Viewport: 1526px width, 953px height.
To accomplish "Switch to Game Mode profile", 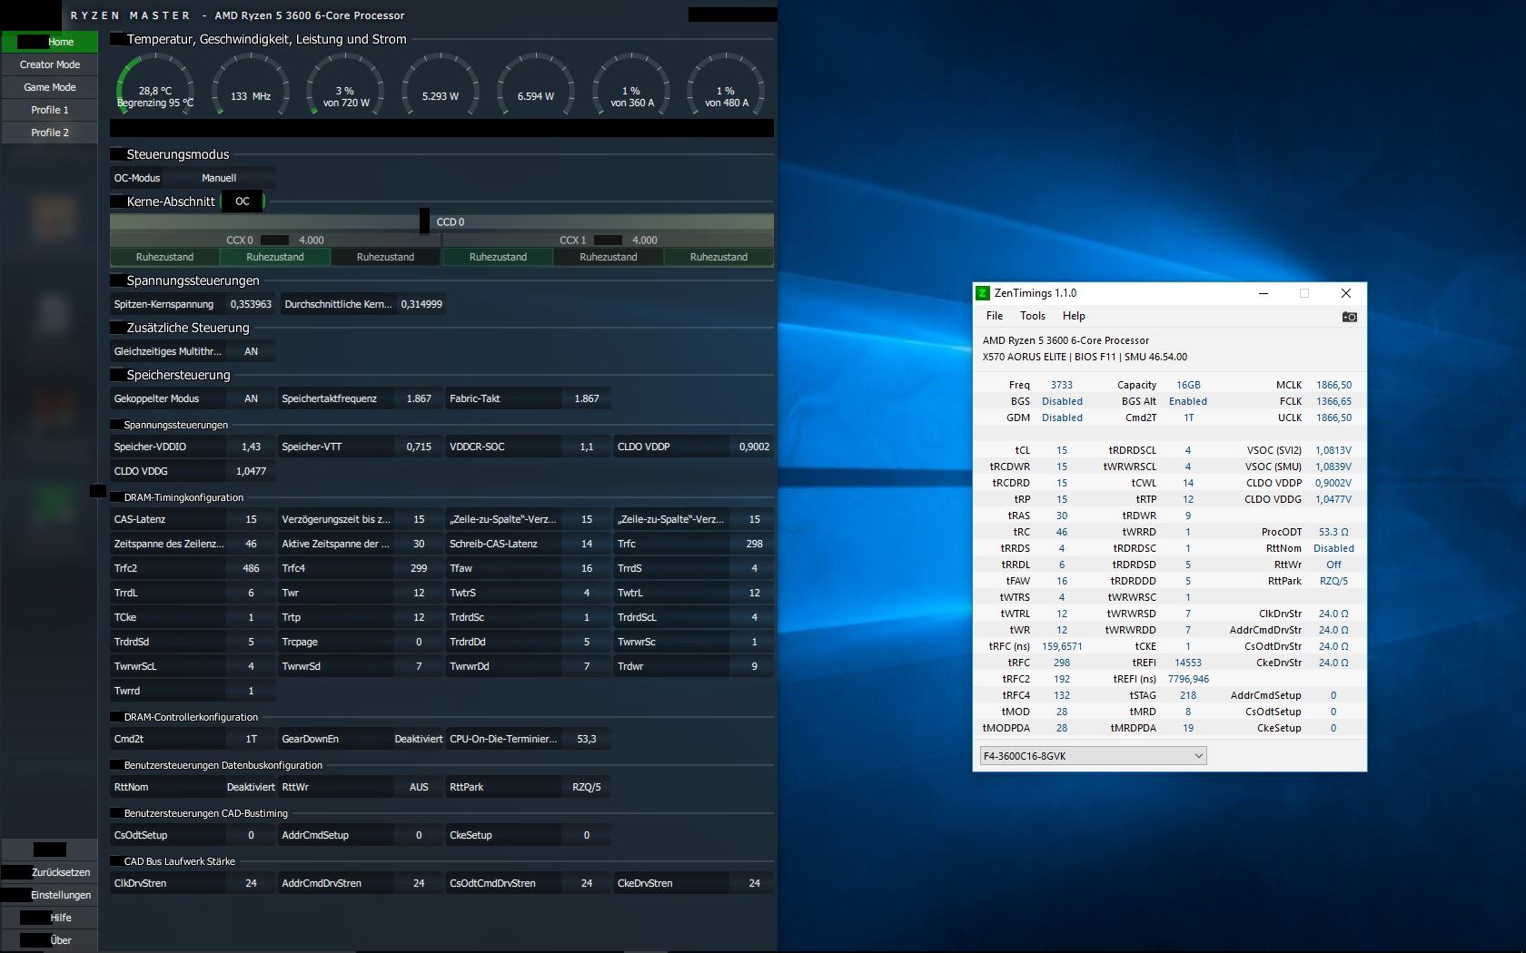I will (50, 87).
